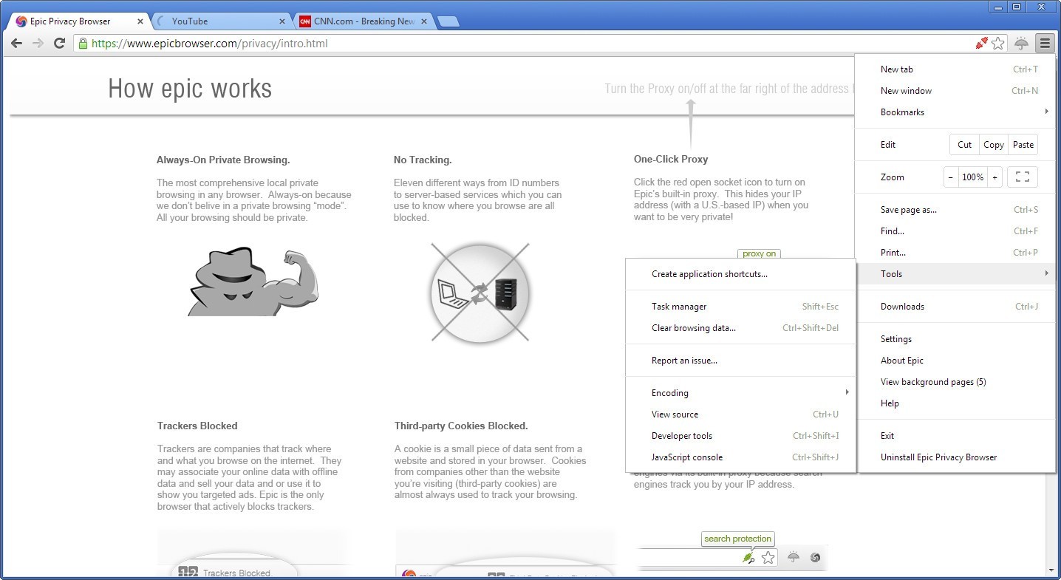
Task: Choose Clear browsing data...
Action: 693,327
